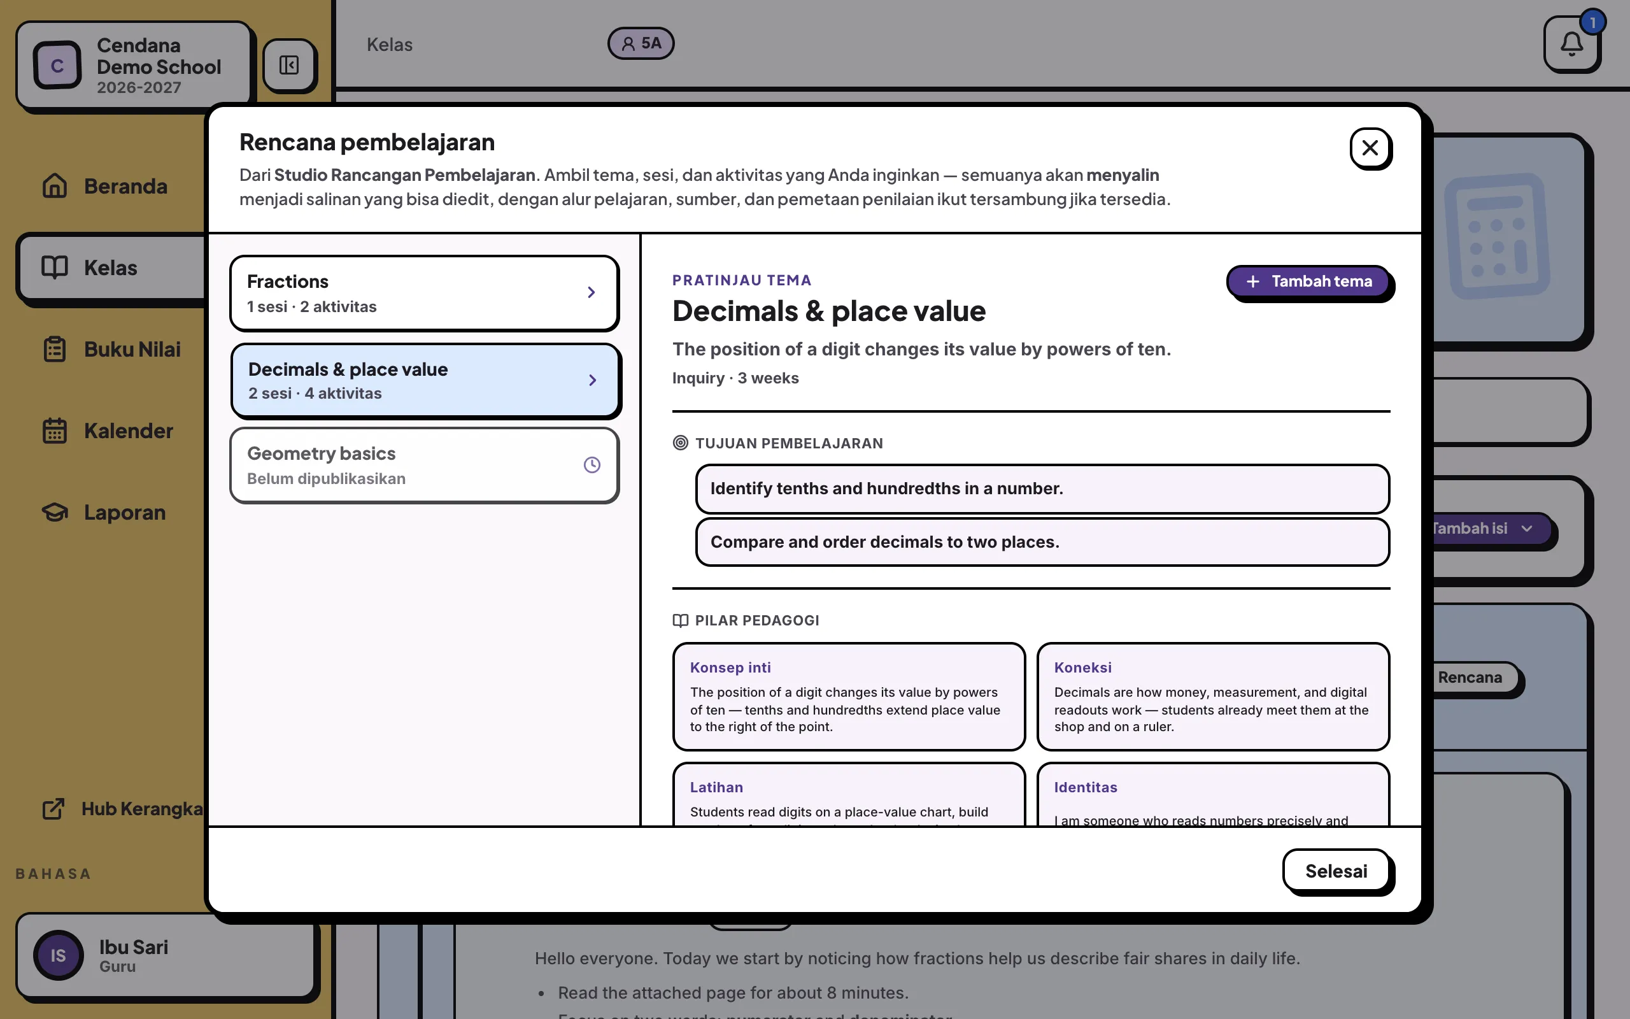
Task: Click the Kalender calendar icon
Action: pos(55,431)
